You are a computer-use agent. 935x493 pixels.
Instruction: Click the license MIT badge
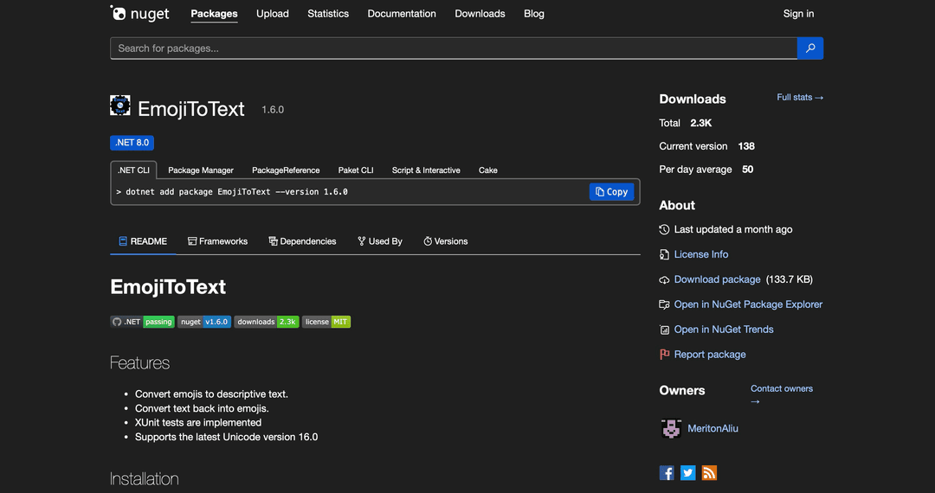(326, 322)
